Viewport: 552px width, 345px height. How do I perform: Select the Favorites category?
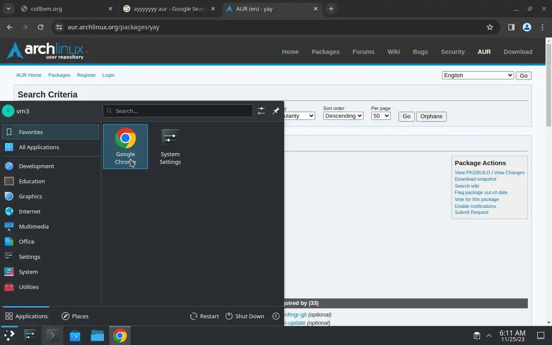click(x=50, y=132)
